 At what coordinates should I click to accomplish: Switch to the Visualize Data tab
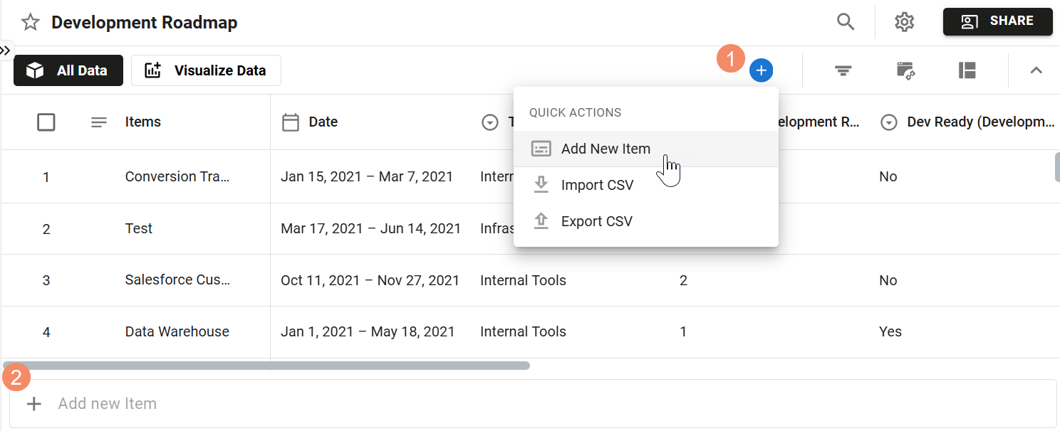tap(206, 70)
